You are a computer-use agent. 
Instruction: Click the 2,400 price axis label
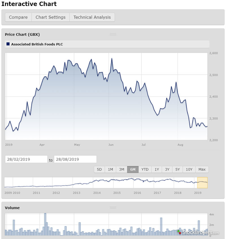[214, 97]
